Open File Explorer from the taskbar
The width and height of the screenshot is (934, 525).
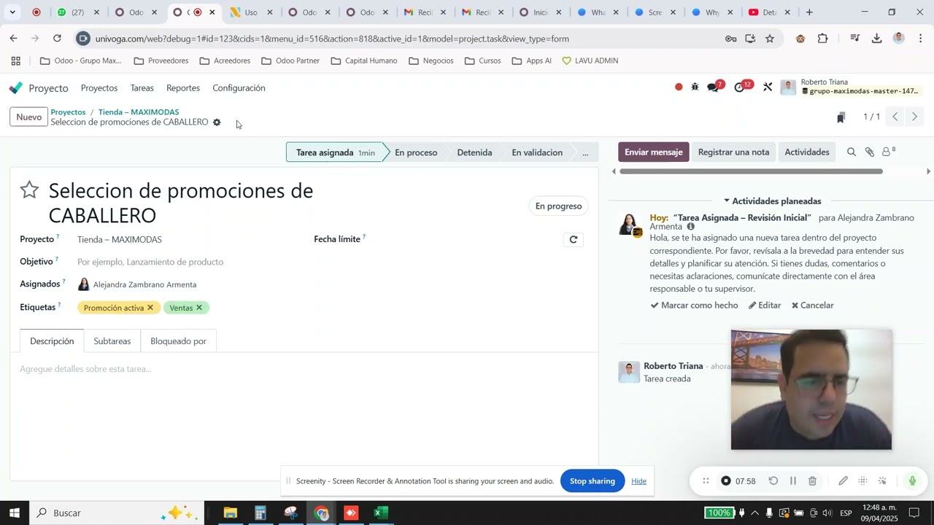pyautogui.click(x=231, y=513)
